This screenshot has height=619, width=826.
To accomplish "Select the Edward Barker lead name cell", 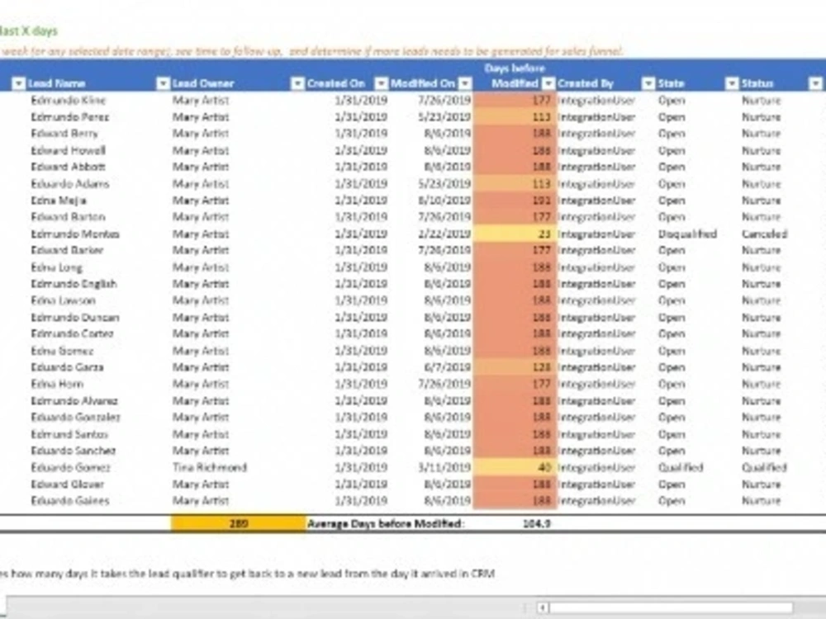I will point(67,250).
